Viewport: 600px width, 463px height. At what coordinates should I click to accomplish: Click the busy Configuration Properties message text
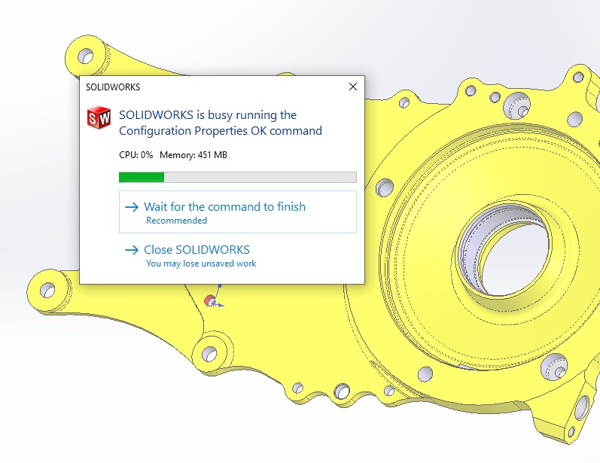(x=221, y=123)
